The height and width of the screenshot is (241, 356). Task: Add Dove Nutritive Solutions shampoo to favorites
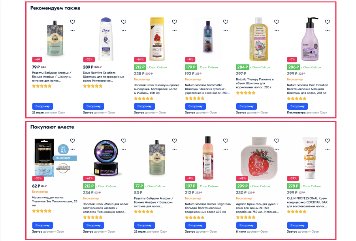click(124, 22)
